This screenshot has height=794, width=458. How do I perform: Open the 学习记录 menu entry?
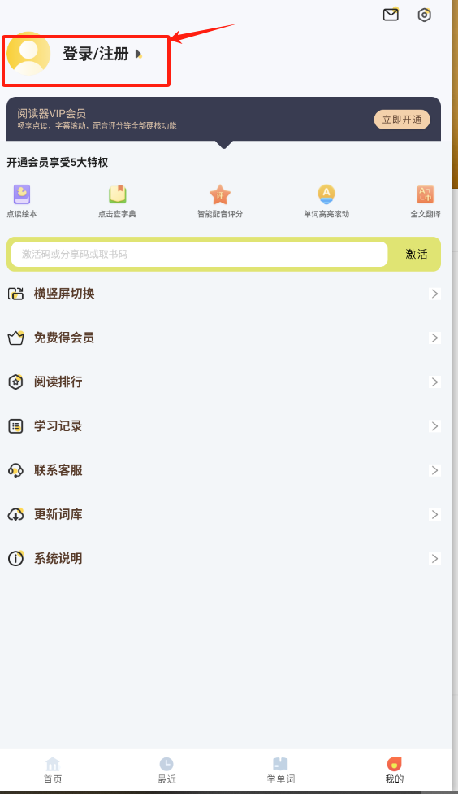(224, 425)
